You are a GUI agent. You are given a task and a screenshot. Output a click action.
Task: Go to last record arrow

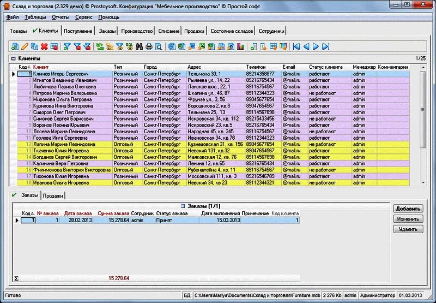tap(325, 46)
